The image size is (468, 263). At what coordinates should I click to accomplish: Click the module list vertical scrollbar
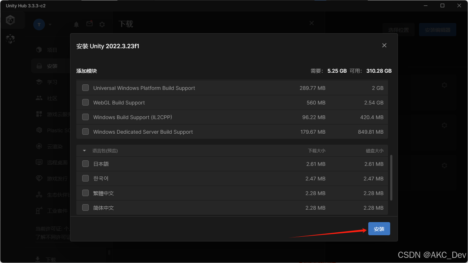pyautogui.click(x=391, y=178)
